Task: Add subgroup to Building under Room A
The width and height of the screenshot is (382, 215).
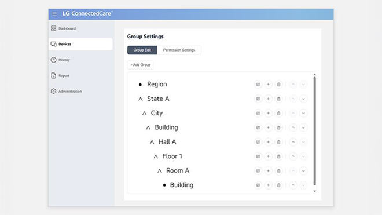Action: point(268,185)
